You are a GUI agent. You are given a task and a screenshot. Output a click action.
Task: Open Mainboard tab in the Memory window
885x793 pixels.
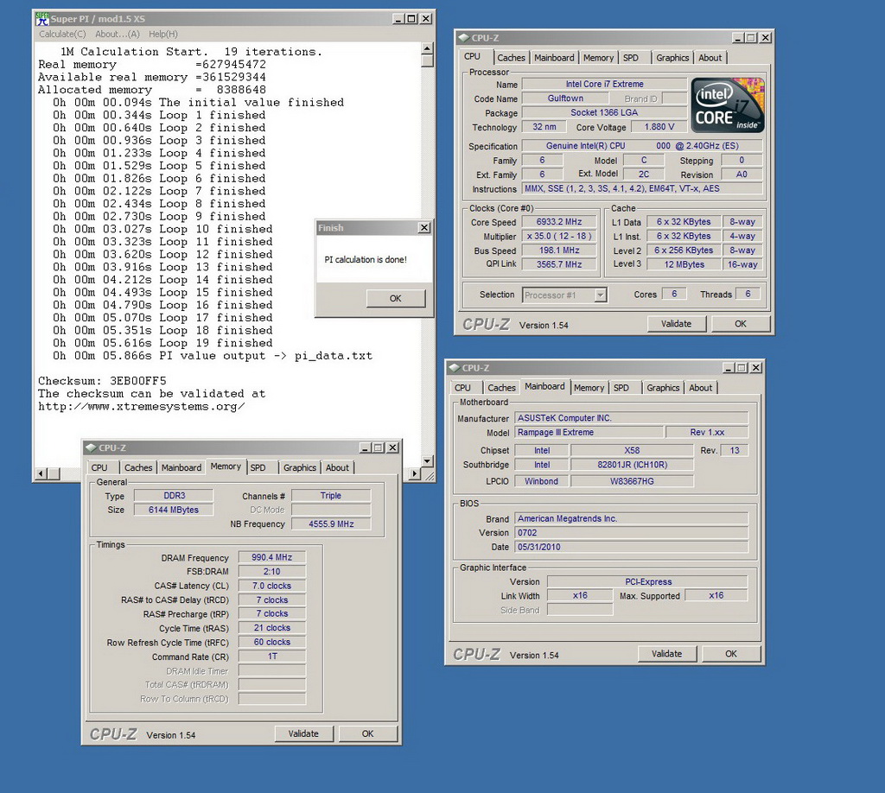[x=181, y=467]
